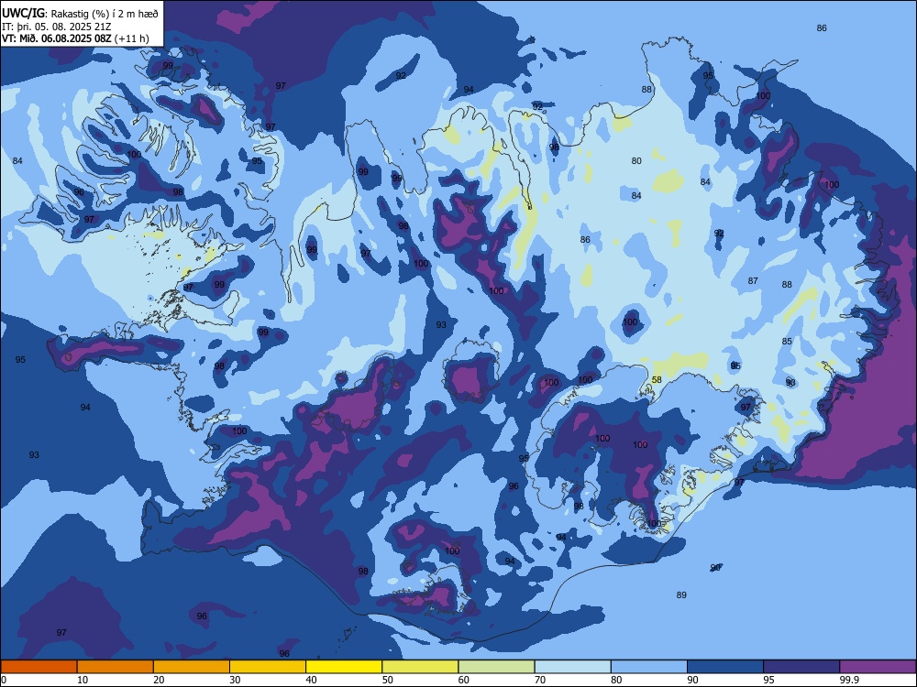Click the medium blue 90–95 legend swatch
Image resolution: width=917 pixels, height=687 pixels.
pos(725,667)
